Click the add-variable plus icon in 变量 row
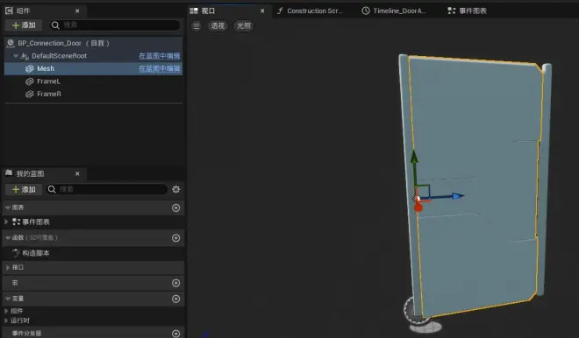The width and height of the screenshot is (579, 338). click(x=176, y=299)
